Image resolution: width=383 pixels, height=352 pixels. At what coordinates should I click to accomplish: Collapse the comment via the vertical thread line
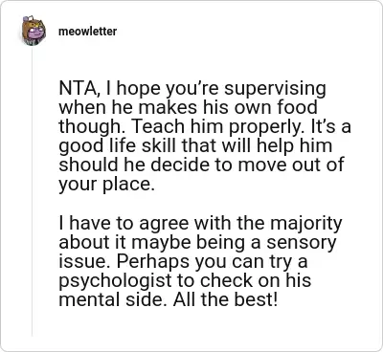32,191
